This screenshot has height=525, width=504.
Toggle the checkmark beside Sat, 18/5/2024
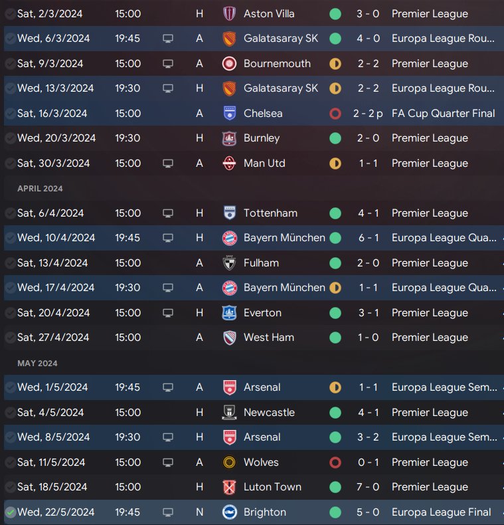pos(10,487)
